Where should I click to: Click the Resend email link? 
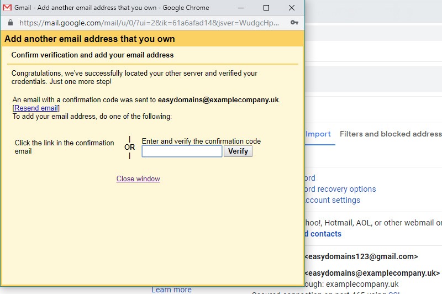36,108
